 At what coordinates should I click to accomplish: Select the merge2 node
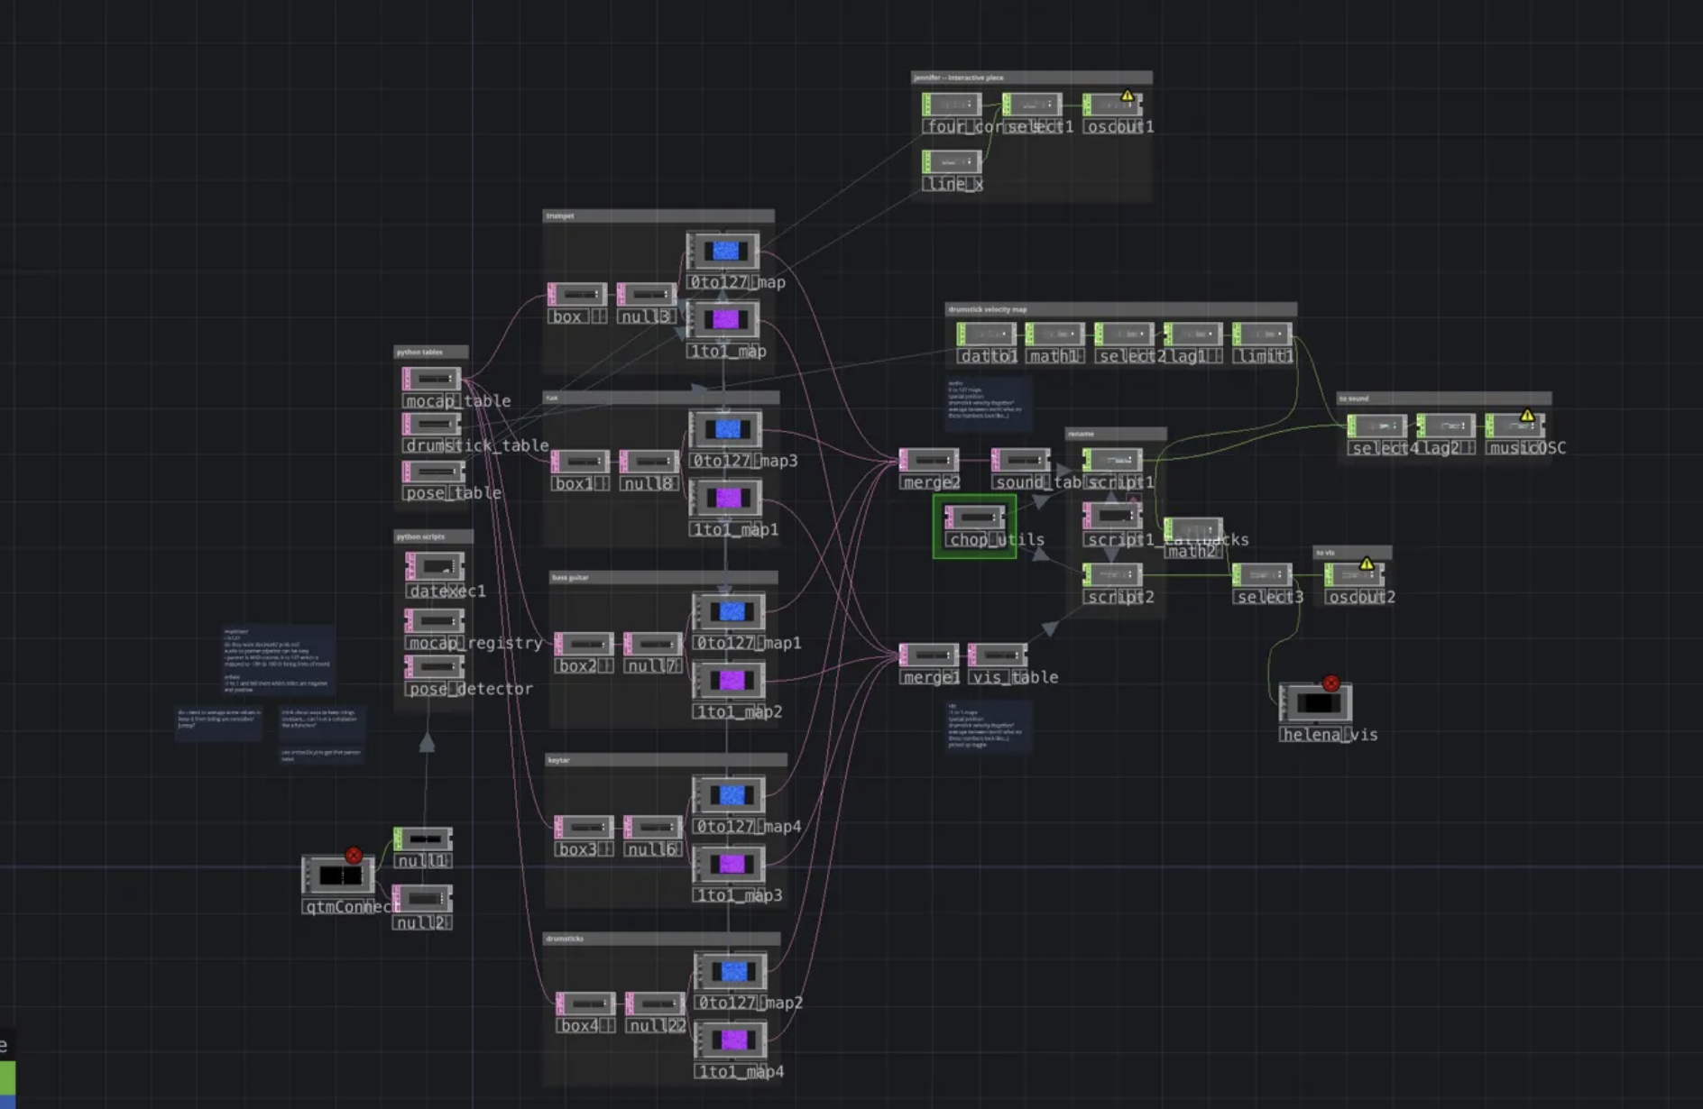coord(929,460)
